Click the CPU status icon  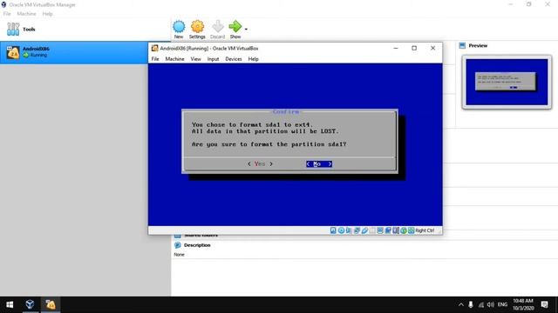396,230
